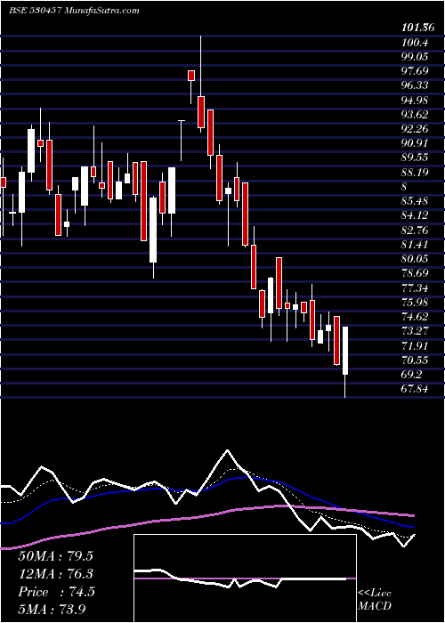Click the last white candlestick on the chart
Viewport: 445px width, 623px height.
point(345,351)
